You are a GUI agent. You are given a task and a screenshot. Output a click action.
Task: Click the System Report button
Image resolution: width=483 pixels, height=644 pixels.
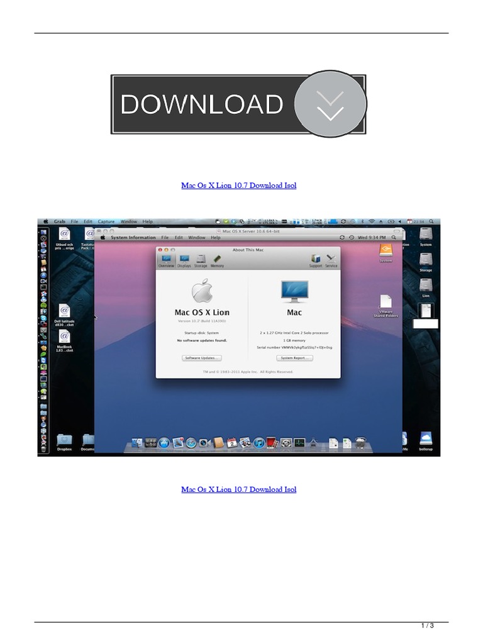click(294, 358)
